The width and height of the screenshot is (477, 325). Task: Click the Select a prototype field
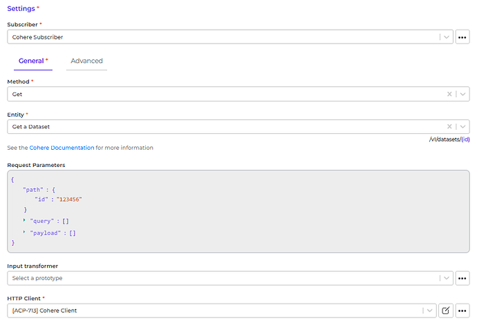click(x=230, y=278)
